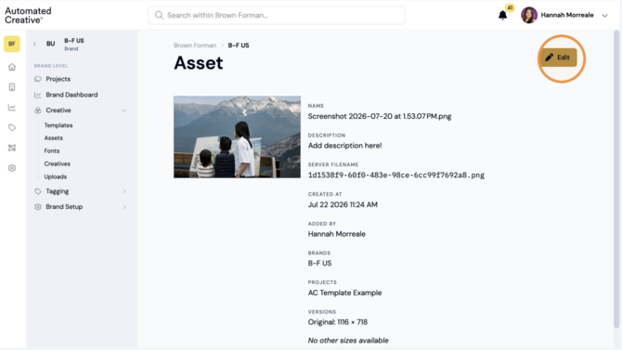Open the notifications bell
The image size is (622, 350).
coord(502,16)
